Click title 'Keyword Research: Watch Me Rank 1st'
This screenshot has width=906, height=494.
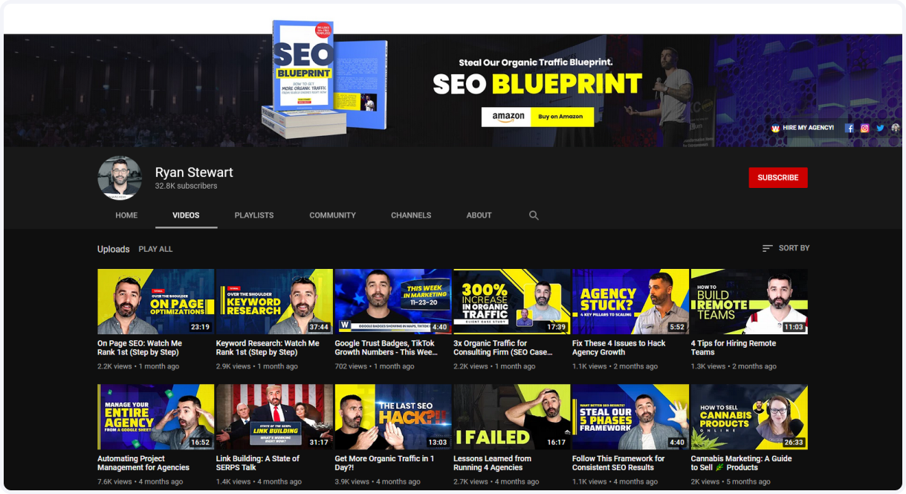[268, 348]
